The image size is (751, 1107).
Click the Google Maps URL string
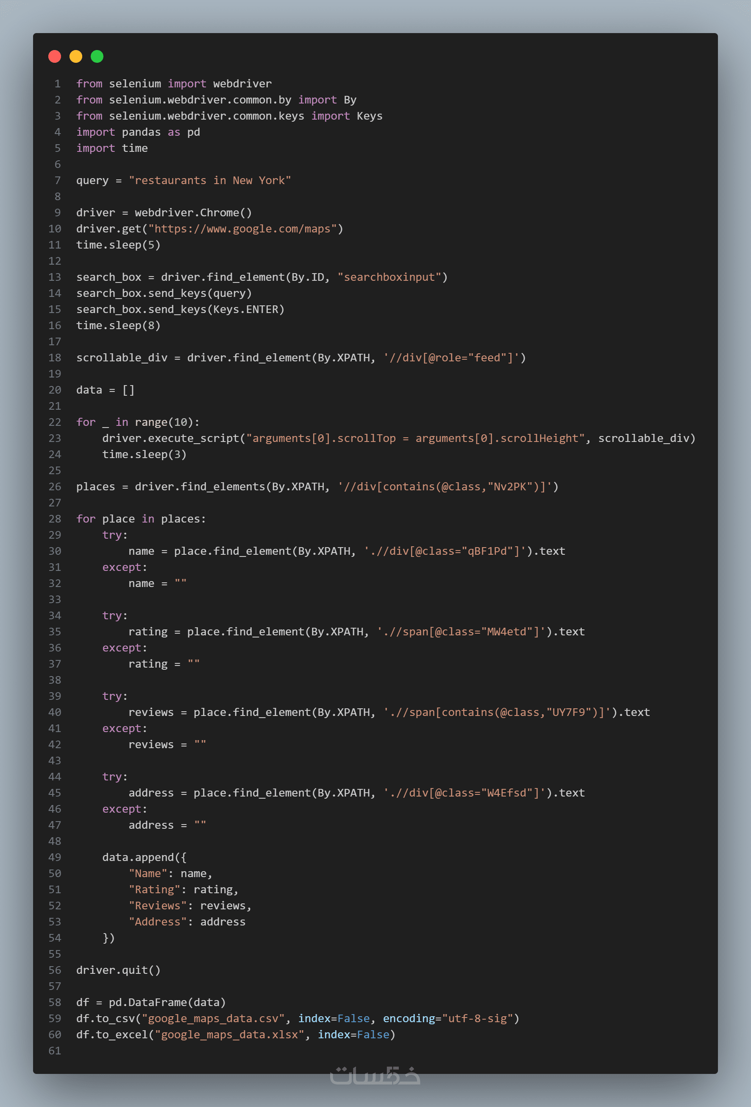point(245,229)
